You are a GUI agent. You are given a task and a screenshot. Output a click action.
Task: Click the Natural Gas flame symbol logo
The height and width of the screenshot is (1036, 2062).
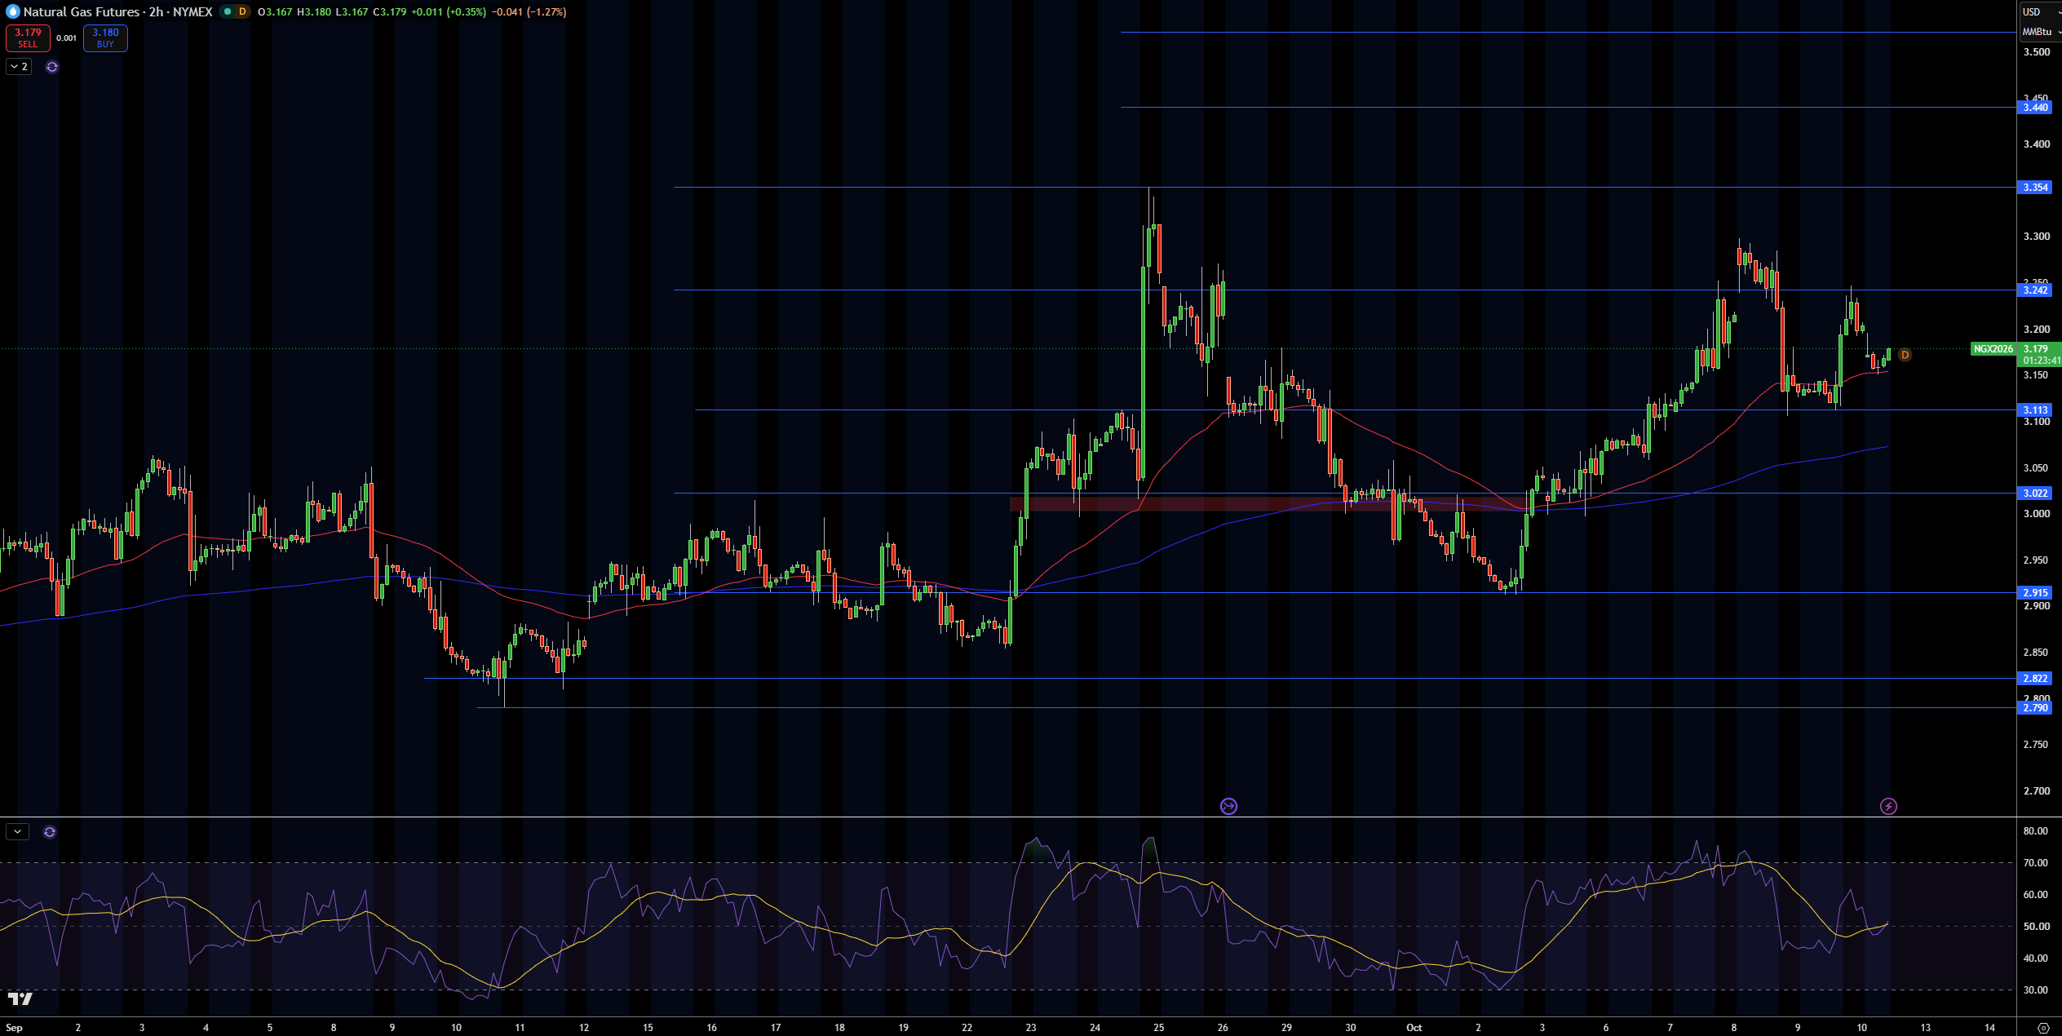point(12,11)
